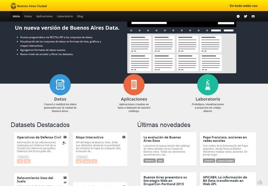The width and height of the screenshot is (268, 186).
Task: Open the Blog navigation tab
Action: tap(80, 16)
